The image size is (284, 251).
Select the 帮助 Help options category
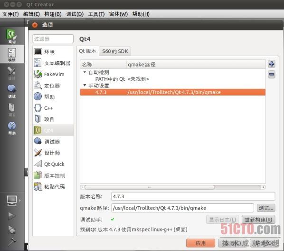[53, 97]
